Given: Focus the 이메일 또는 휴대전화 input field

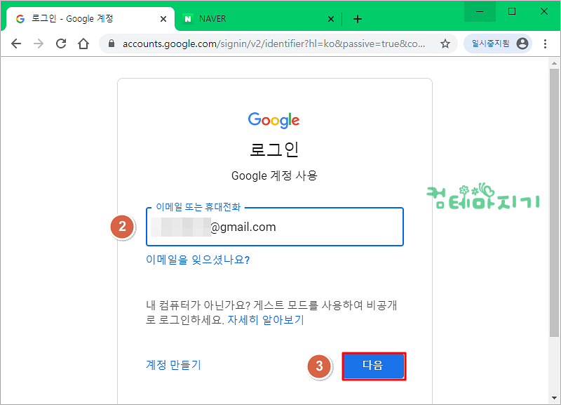Looking at the screenshot, I should click(x=275, y=227).
